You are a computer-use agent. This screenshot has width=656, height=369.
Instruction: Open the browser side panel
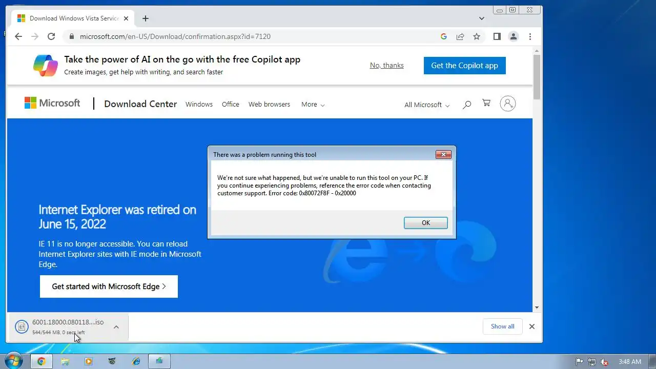click(497, 36)
